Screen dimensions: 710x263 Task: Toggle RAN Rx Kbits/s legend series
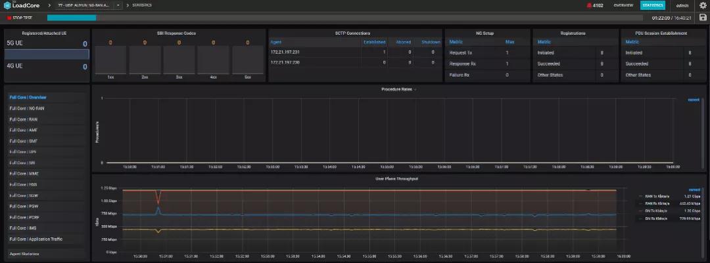click(x=657, y=203)
